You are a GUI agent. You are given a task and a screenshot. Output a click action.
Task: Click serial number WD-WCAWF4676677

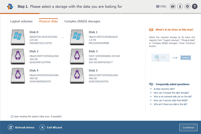pyautogui.click(x=101, y=62)
